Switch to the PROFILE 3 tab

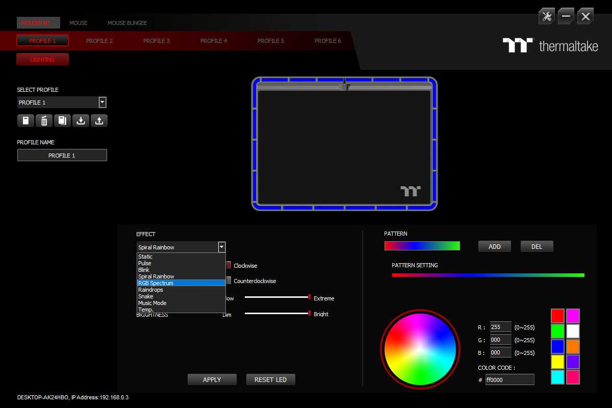click(157, 41)
